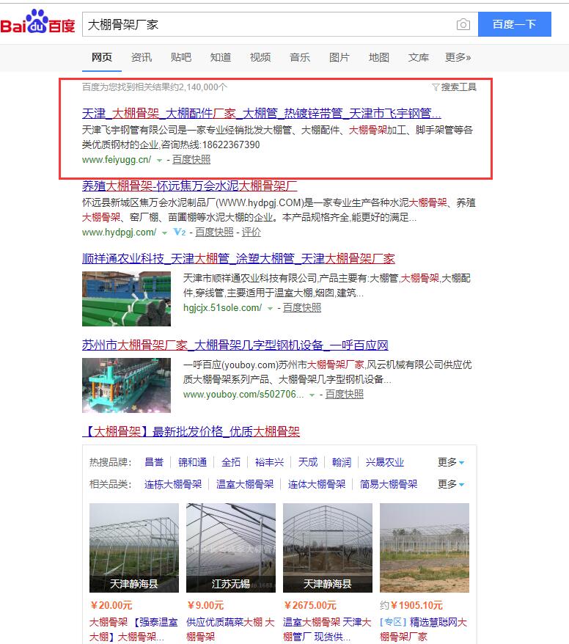Select category 连栋大棚骨架
The height and width of the screenshot is (644, 569).
point(173,484)
